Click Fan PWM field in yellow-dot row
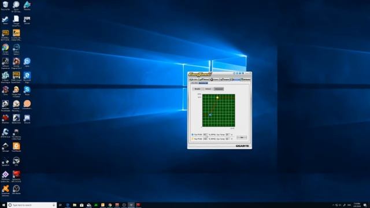The image size is (370, 208). tap(205, 139)
